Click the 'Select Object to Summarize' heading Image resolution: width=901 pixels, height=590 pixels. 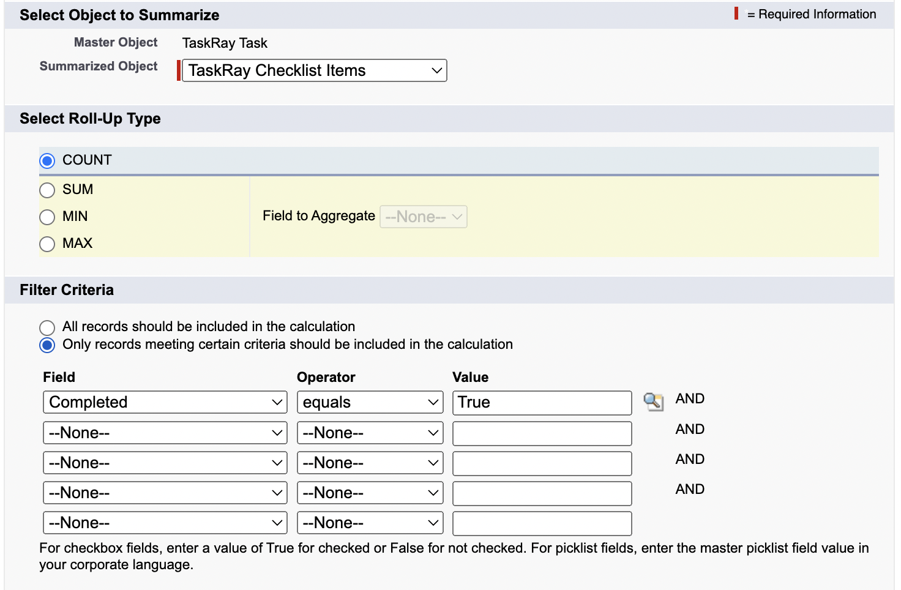pyautogui.click(x=119, y=15)
